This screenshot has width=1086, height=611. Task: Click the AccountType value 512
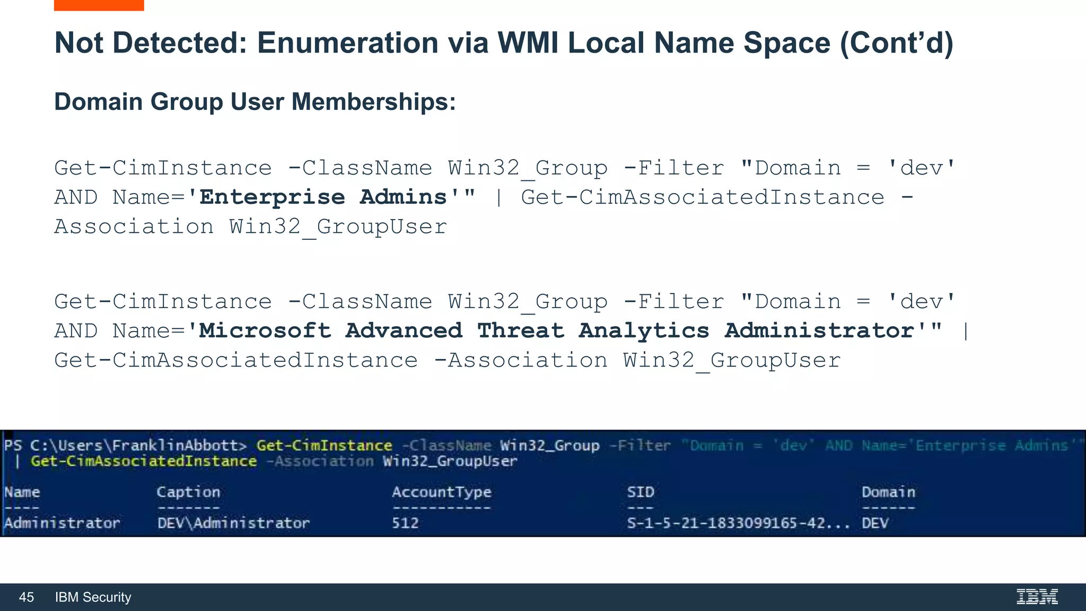406,523
